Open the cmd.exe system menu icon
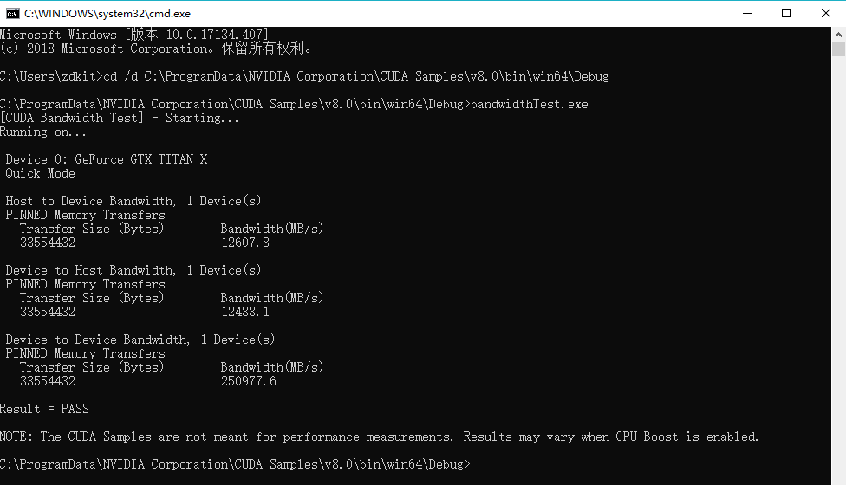The height and width of the screenshot is (485, 846). pyautogui.click(x=12, y=13)
